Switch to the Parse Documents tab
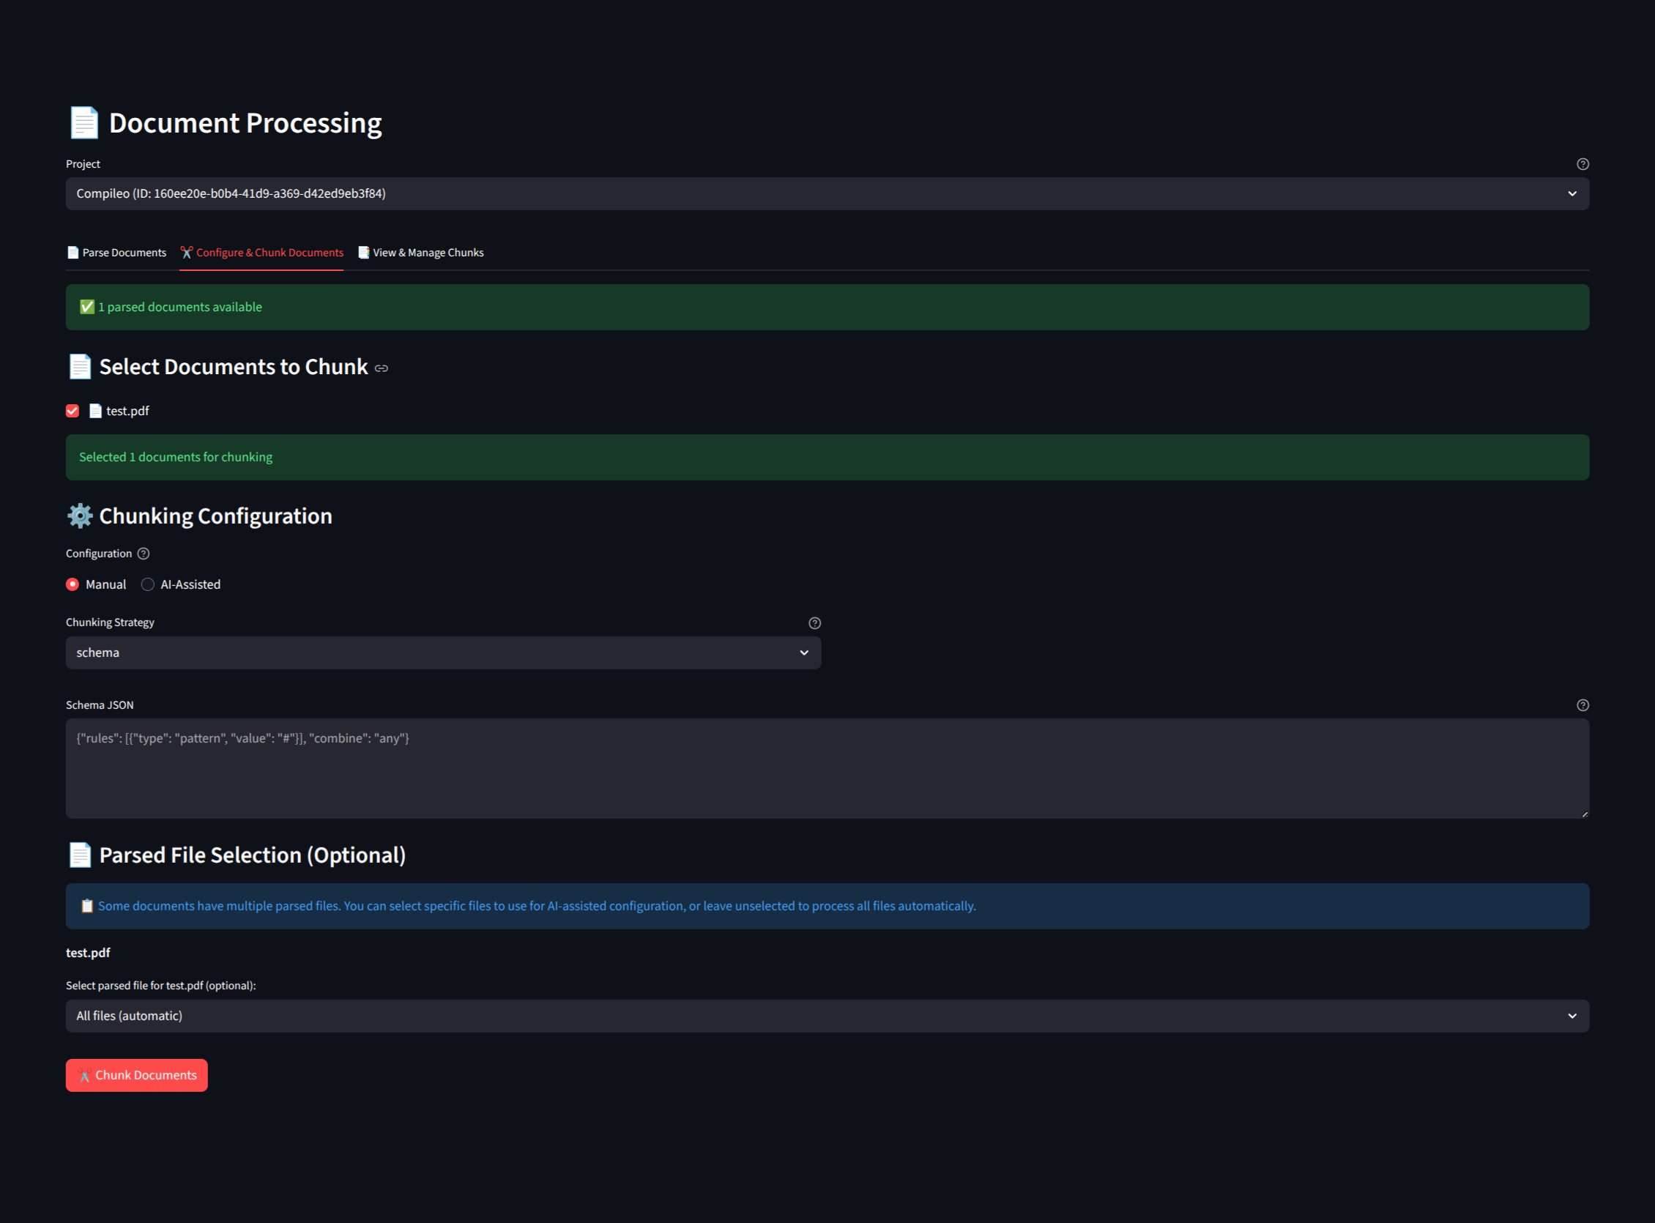This screenshot has height=1223, width=1655. coord(116,253)
